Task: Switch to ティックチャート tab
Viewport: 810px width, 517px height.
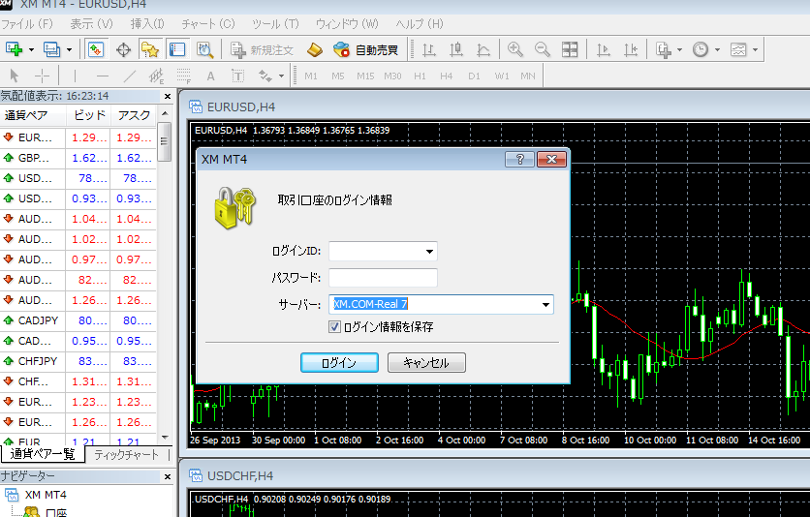Action: pos(126,455)
